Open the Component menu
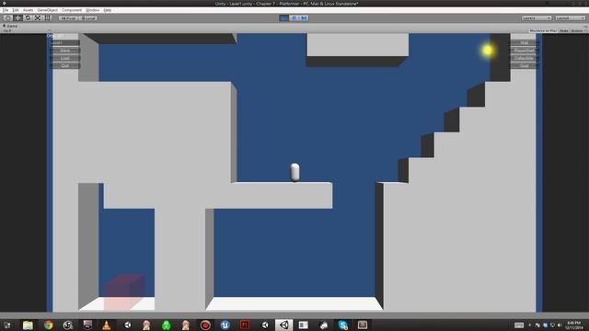Image resolution: width=589 pixels, height=331 pixels. point(72,10)
